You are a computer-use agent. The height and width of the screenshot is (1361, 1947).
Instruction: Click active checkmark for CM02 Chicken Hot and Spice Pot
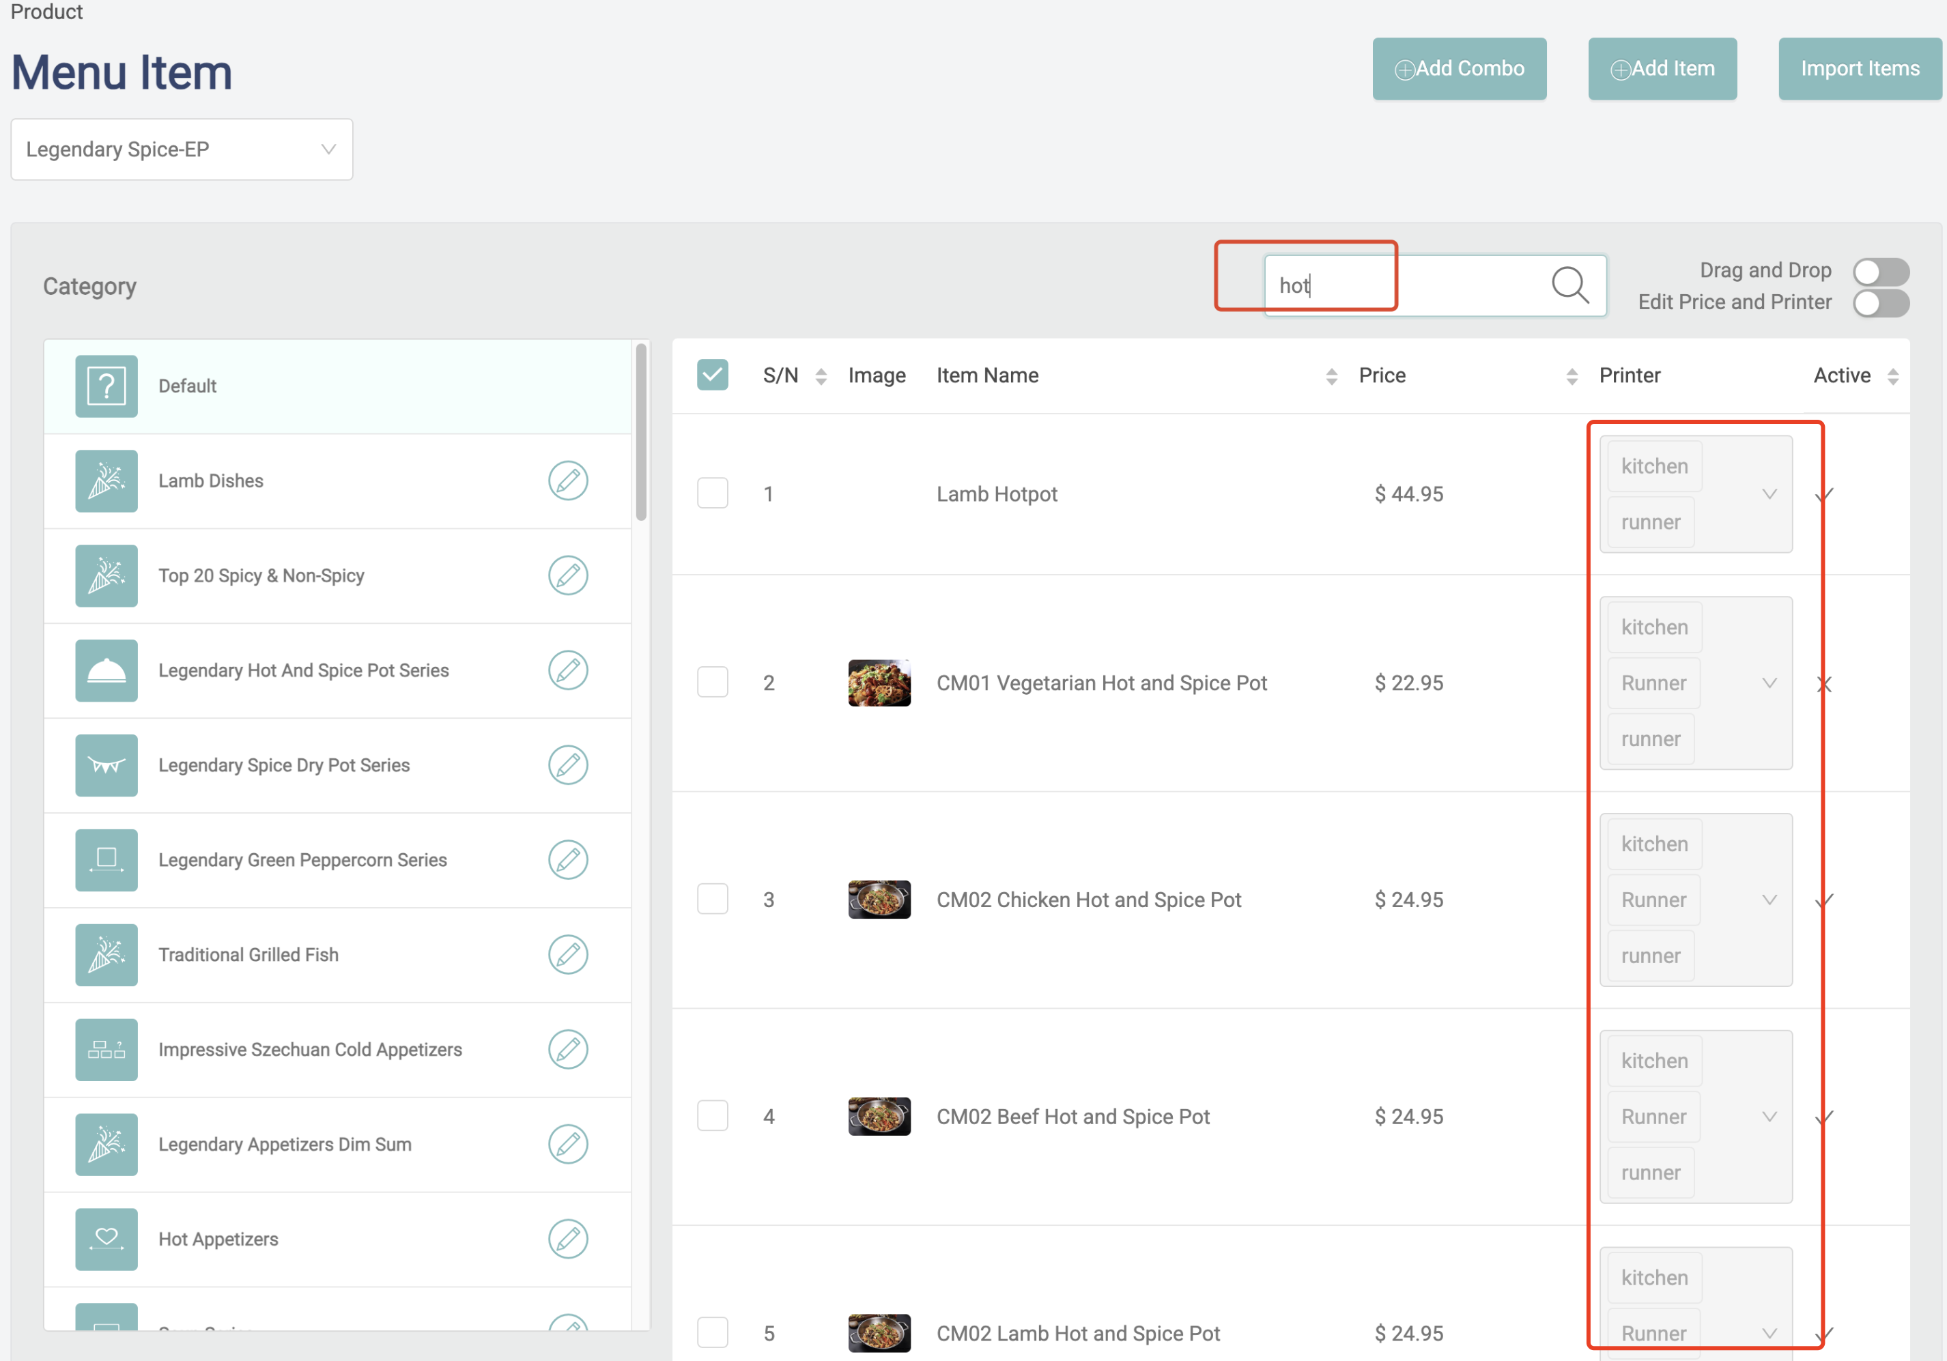pyautogui.click(x=1825, y=900)
